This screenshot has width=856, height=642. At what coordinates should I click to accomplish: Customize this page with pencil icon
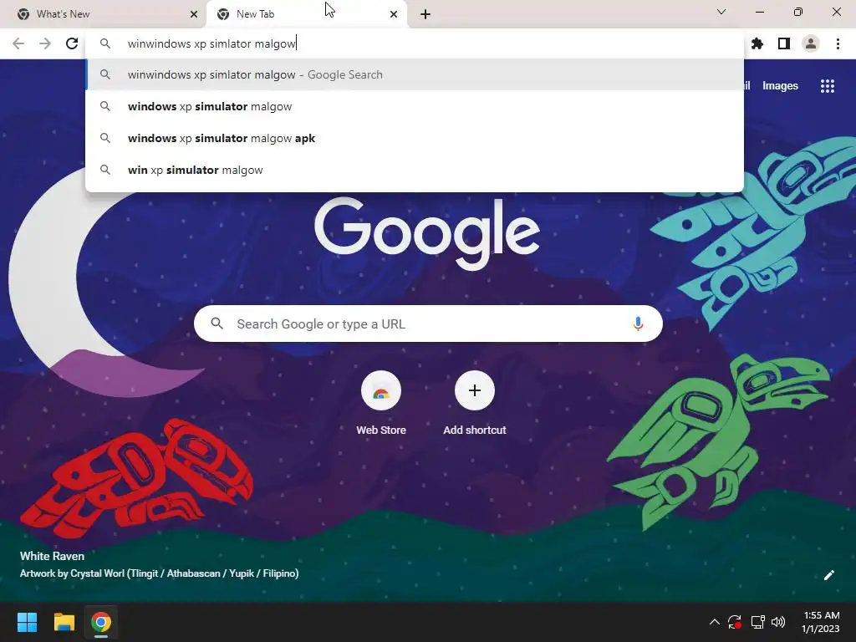(x=828, y=575)
